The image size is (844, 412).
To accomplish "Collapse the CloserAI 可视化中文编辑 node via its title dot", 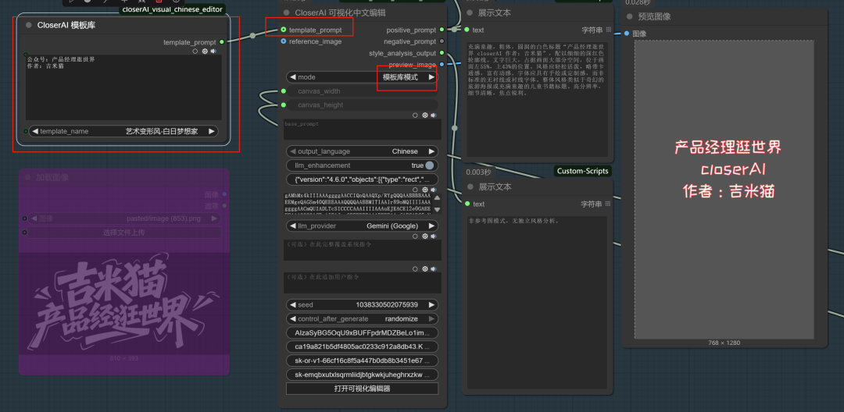I will pyautogui.click(x=287, y=12).
